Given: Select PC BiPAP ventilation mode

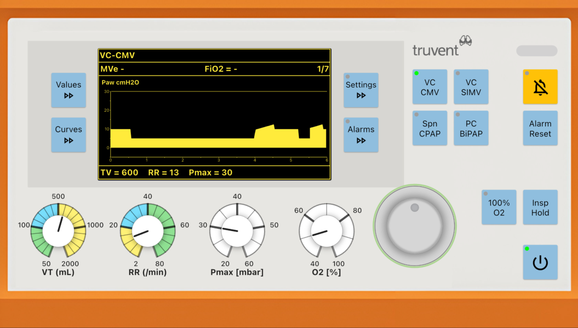Looking at the screenshot, I should (471, 128).
